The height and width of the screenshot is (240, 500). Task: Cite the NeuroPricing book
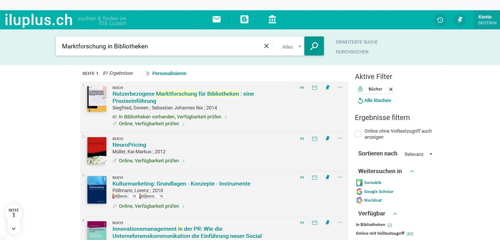coord(302,139)
